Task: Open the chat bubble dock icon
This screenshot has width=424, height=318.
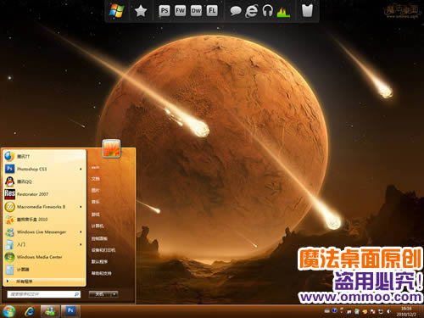Action: coord(236,11)
